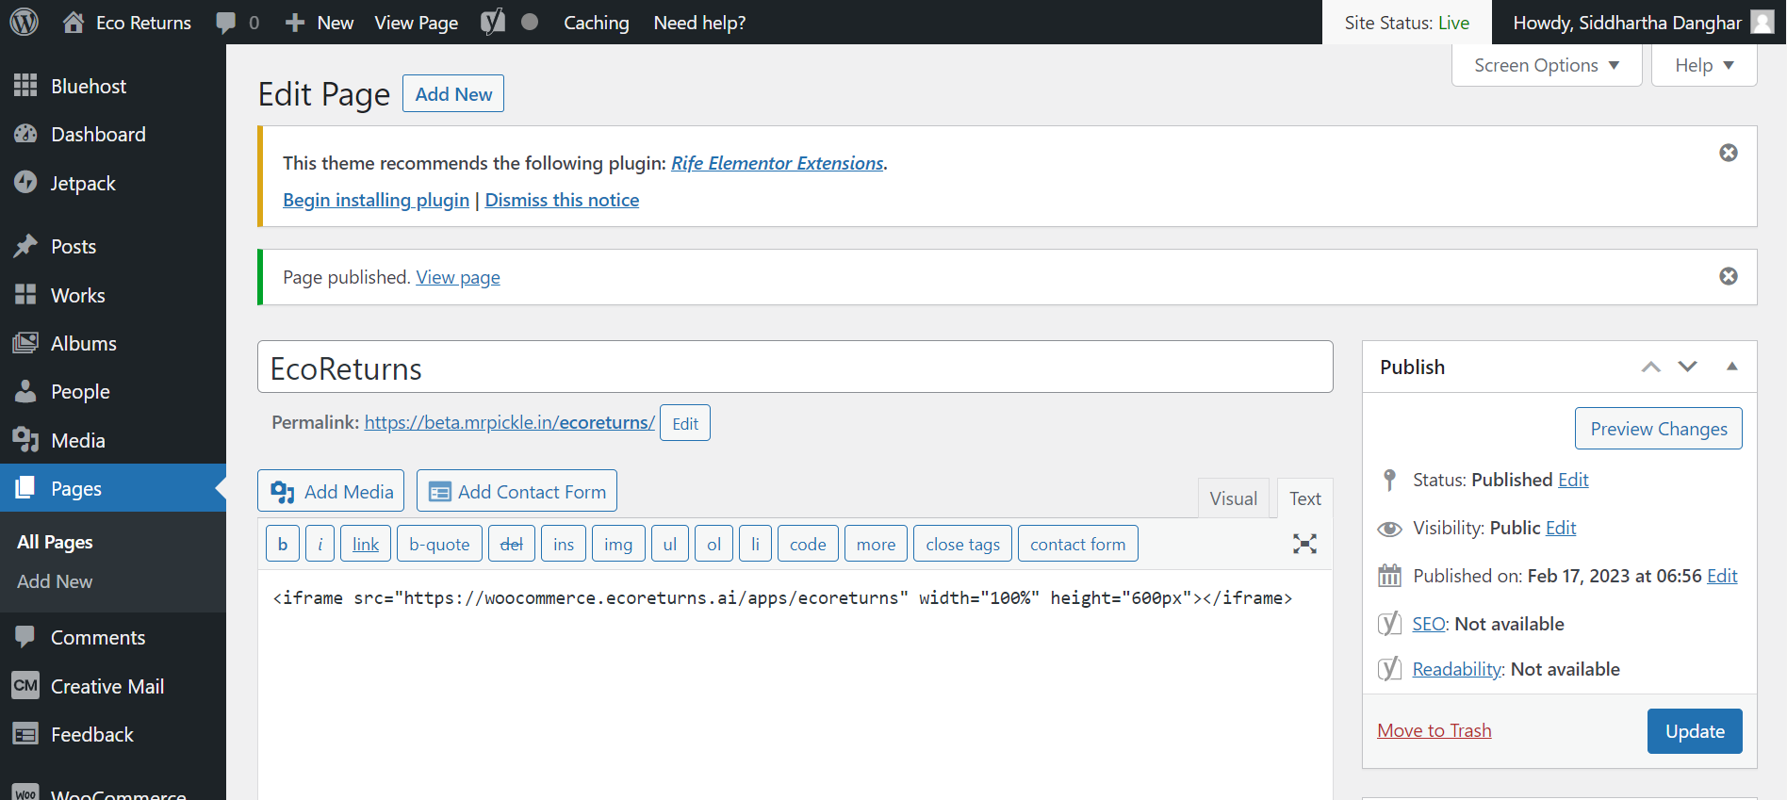Screen dimensions: 1787x800
Task: Open Comments in sidebar
Action: coord(113,637)
